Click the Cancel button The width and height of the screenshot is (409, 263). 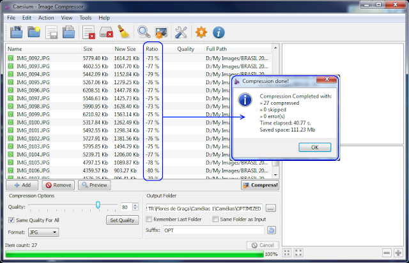point(263,245)
